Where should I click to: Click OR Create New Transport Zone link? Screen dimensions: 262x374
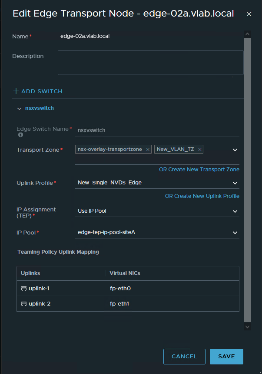click(199, 170)
